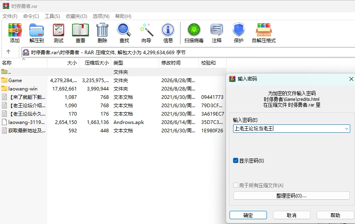Click the checksum 3A619EC7
355x224 pixels.
[213, 114]
